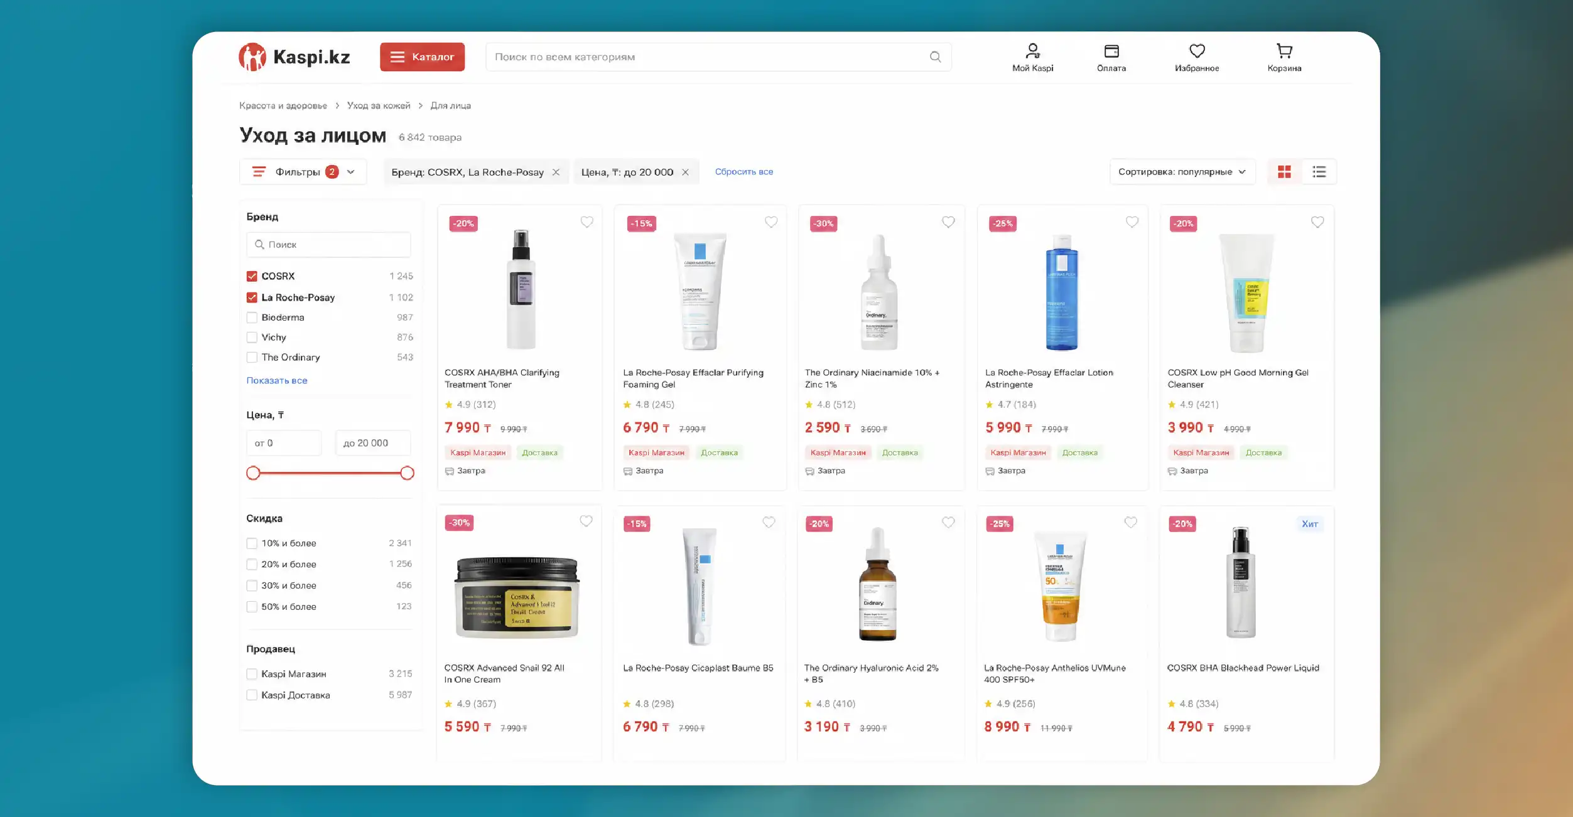1573x817 pixels.
Task: Remove the price до 20 000 filter
Action: (x=685, y=172)
